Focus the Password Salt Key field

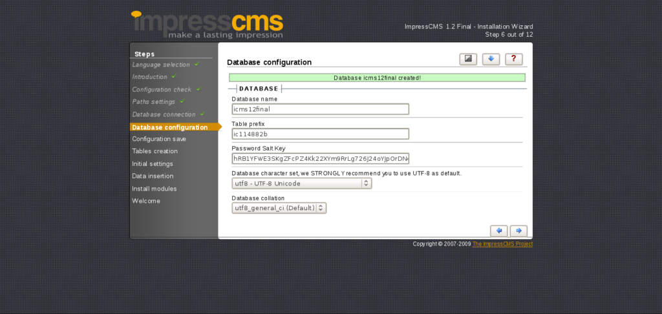321,159
